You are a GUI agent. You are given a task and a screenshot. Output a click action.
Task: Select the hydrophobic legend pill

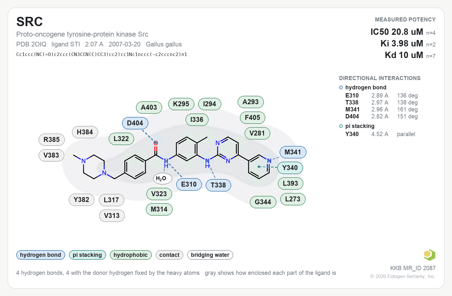(x=131, y=255)
